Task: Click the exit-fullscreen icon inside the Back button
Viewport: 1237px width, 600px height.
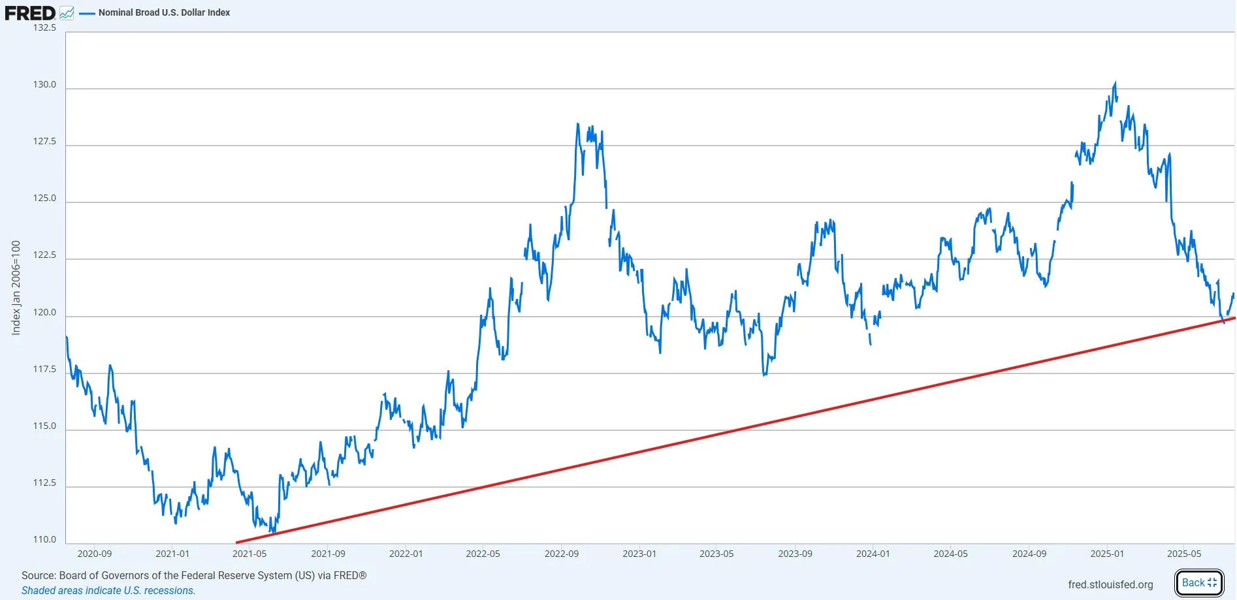Action: tap(1213, 582)
